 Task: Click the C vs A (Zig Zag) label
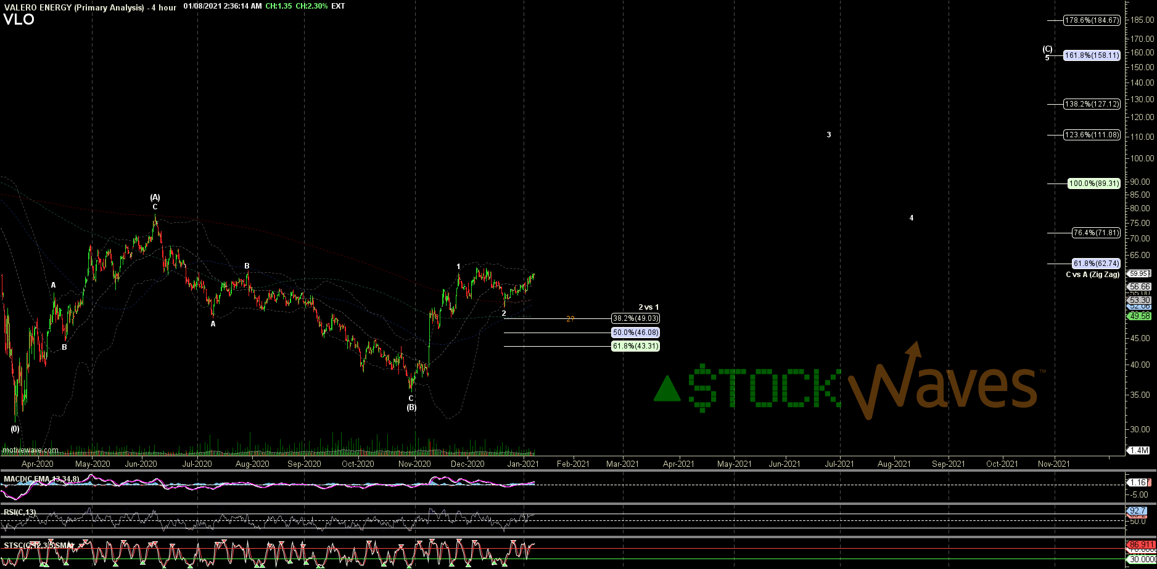[1092, 275]
